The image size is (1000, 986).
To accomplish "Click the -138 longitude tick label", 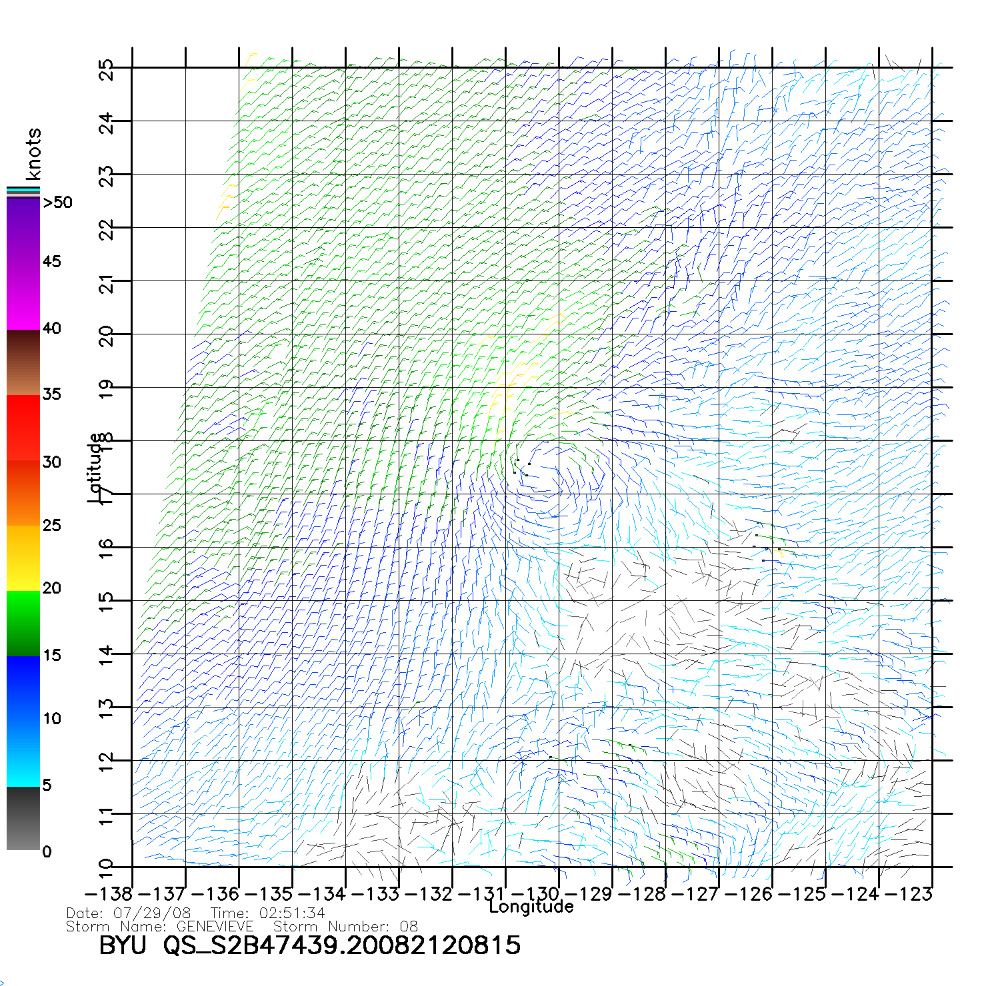I will [109, 893].
